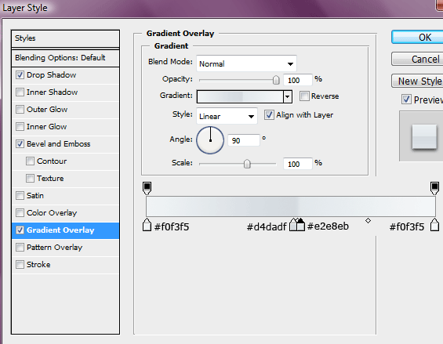Click the OK button

point(418,38)
